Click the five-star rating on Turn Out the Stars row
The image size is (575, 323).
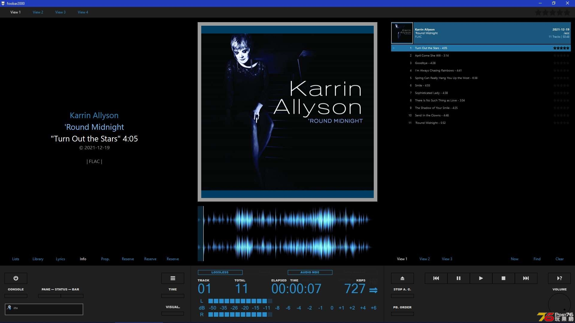pos(561,48)
